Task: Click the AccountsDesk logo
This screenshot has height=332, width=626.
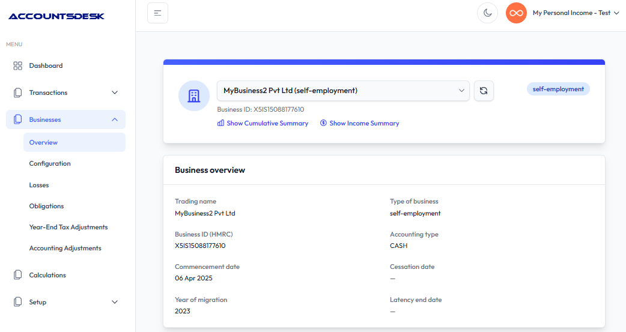Action: point(56,16)
